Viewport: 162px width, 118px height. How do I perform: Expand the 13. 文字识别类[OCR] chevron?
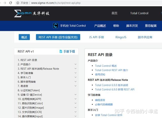(75, 112)
